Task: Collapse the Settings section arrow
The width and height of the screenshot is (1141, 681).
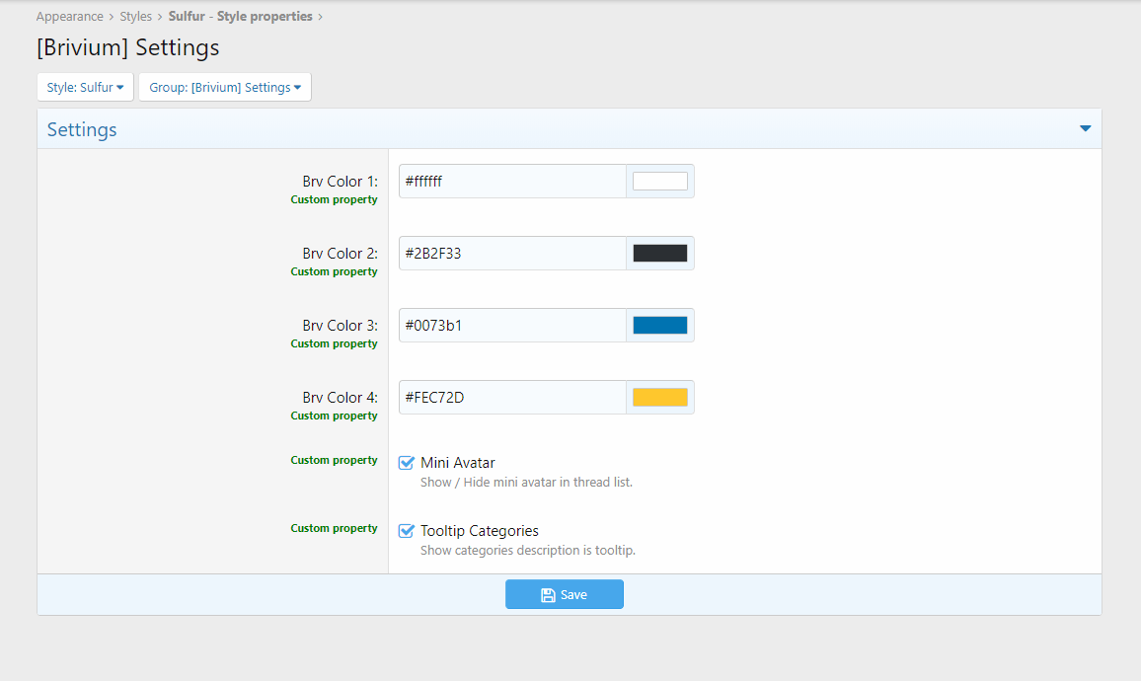Action: 1085,129
